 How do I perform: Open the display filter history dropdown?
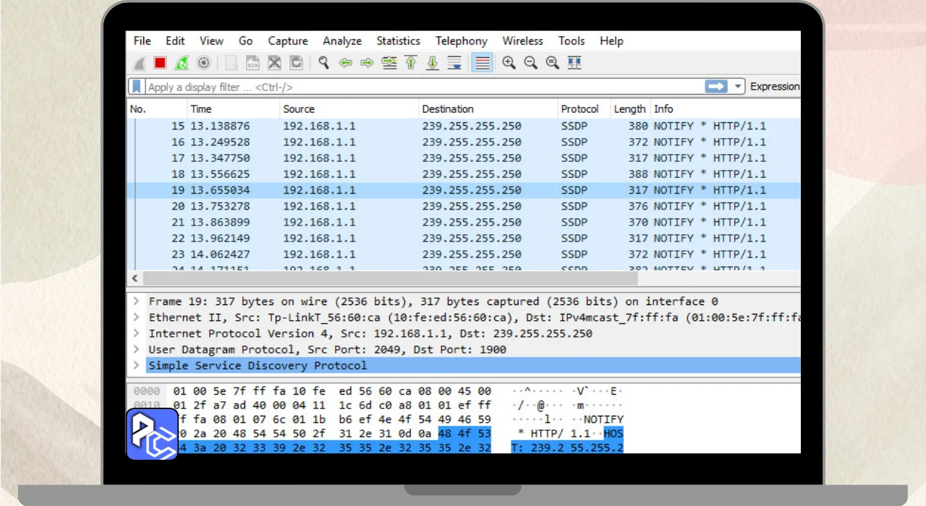[738, 87]
